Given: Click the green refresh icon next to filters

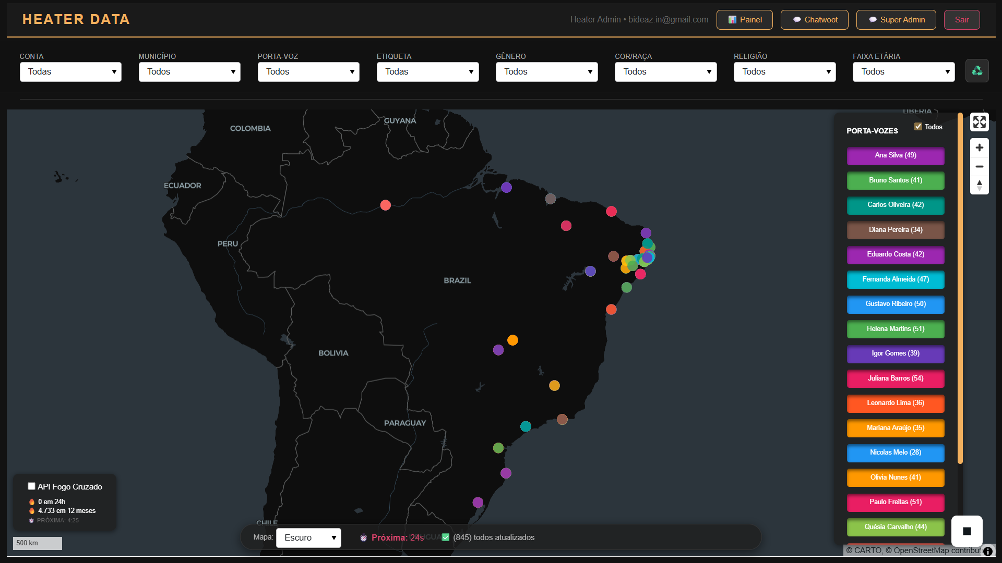Looking at the screenshot, I should [977, 70].
